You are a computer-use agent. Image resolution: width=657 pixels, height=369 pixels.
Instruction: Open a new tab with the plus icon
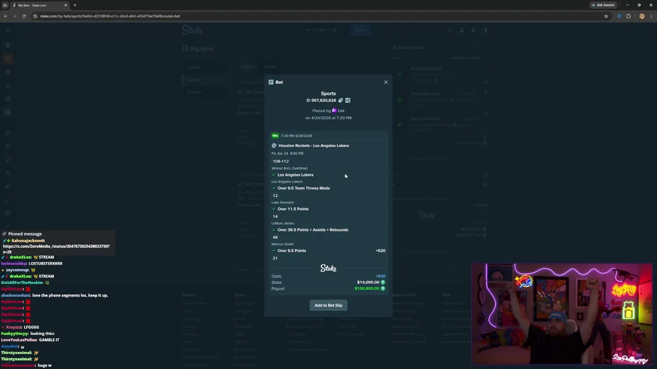[x=75, y=5]
